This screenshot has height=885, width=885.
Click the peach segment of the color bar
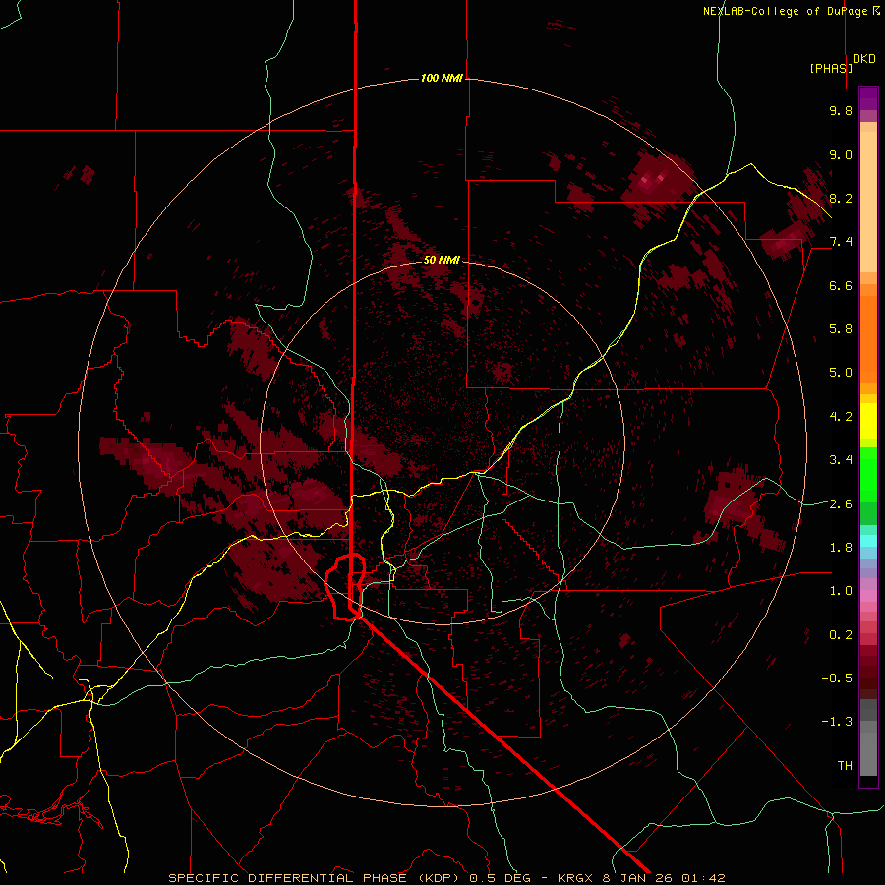[x=868, y=198]
